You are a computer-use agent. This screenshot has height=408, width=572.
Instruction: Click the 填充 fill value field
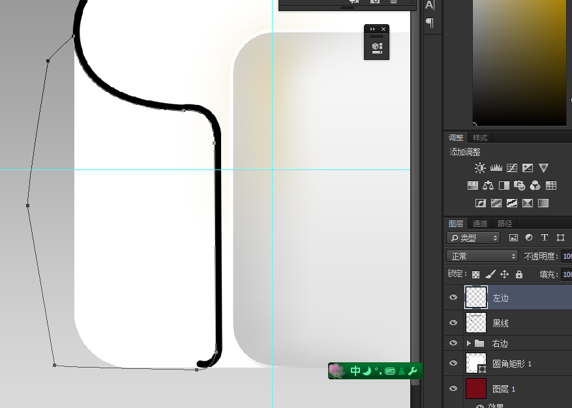(567, 274)
